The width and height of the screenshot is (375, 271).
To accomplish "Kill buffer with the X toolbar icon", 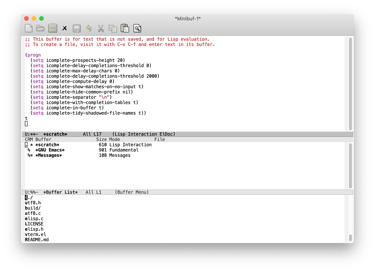I will pos(65,28).
